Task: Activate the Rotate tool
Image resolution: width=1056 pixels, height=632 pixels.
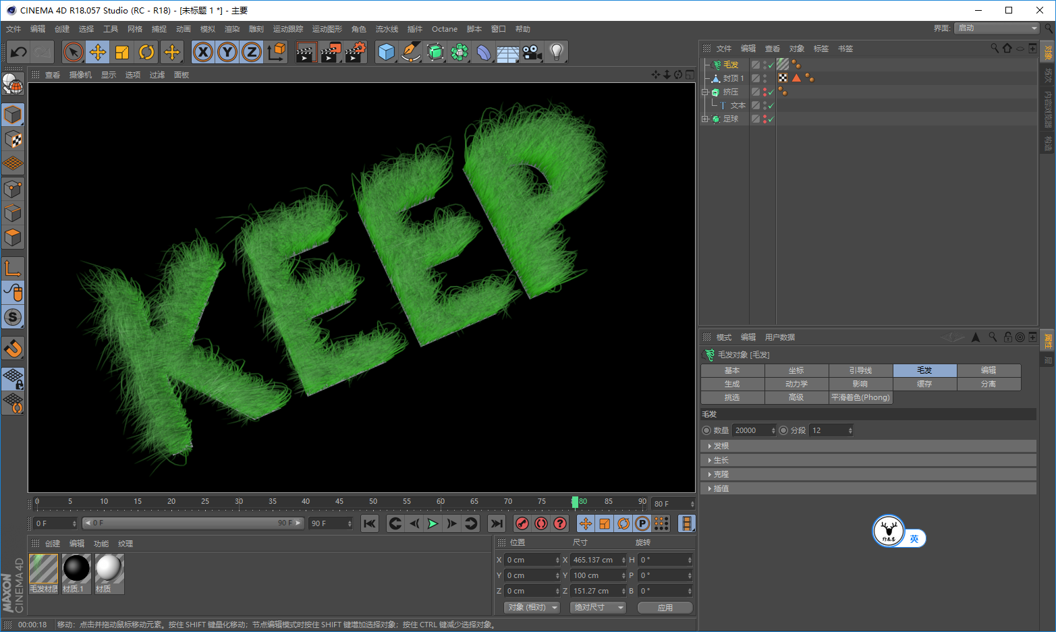Action: [146, 52]
